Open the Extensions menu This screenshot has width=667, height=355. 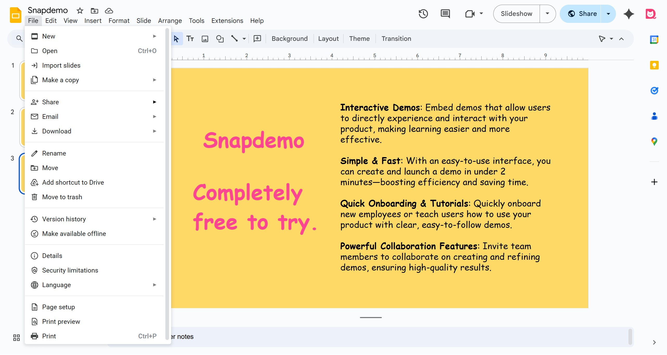pos(227,21)
